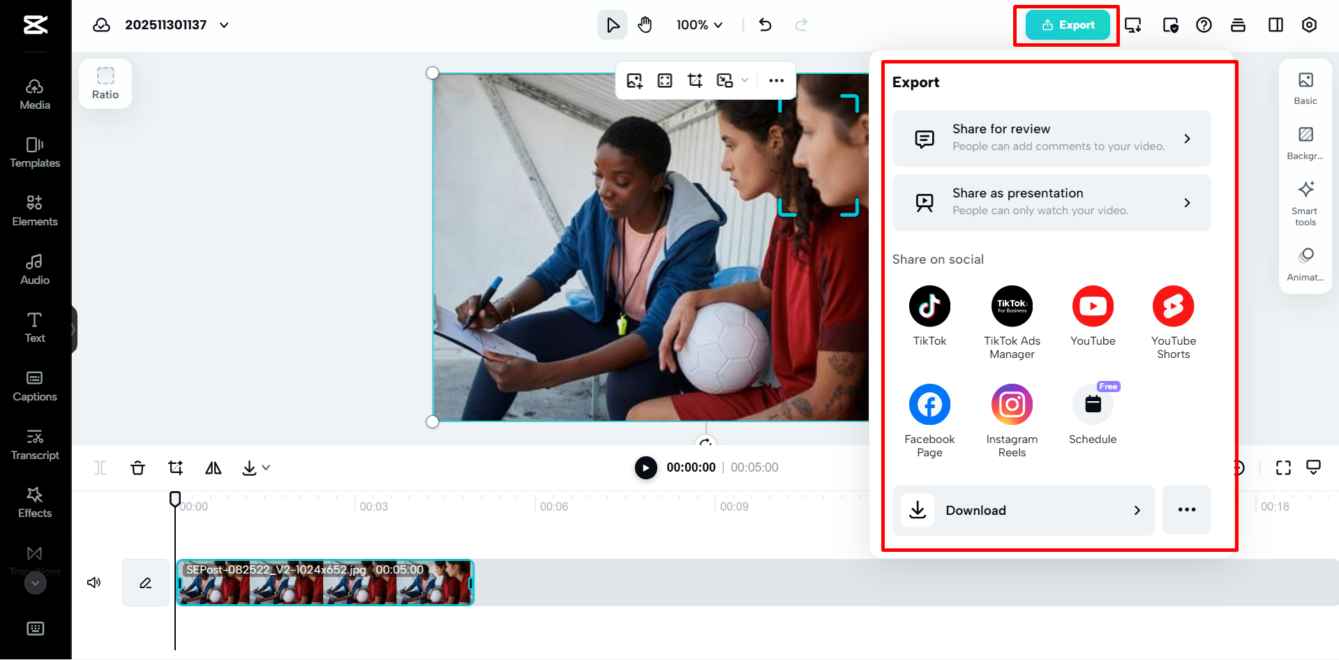This screenshot has height=660, width=1339.
Task: Click the Download option
Action: pyautogui.click(x=1023, y=510)
